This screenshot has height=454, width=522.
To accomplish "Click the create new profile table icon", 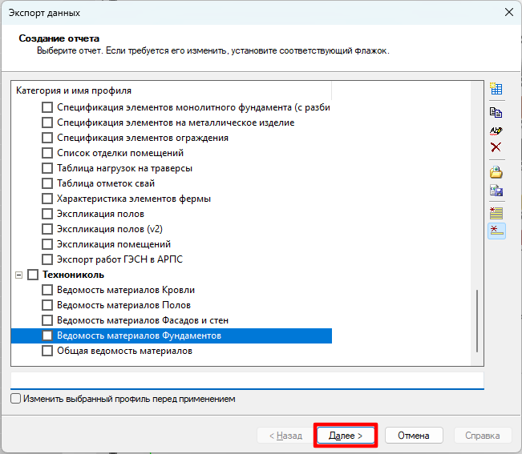I will pos(496,90).
